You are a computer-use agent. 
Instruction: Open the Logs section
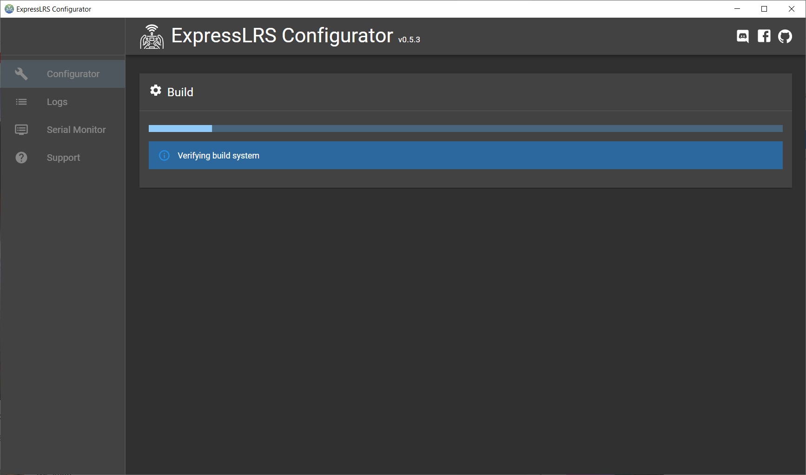(63, 102)
